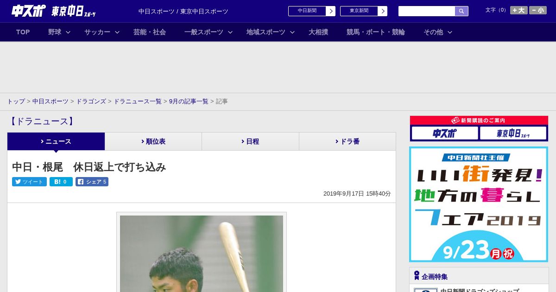Click the arrow next to 中日新聞
This screenshot has width=556, height=292.
331,11
